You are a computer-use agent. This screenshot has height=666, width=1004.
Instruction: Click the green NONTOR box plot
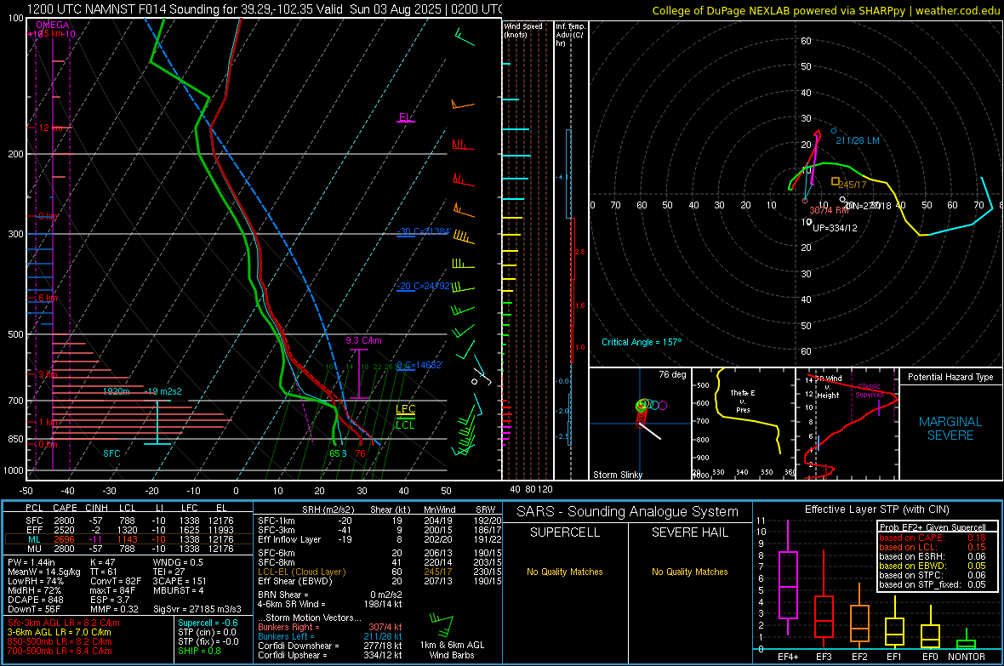[966, 644]
